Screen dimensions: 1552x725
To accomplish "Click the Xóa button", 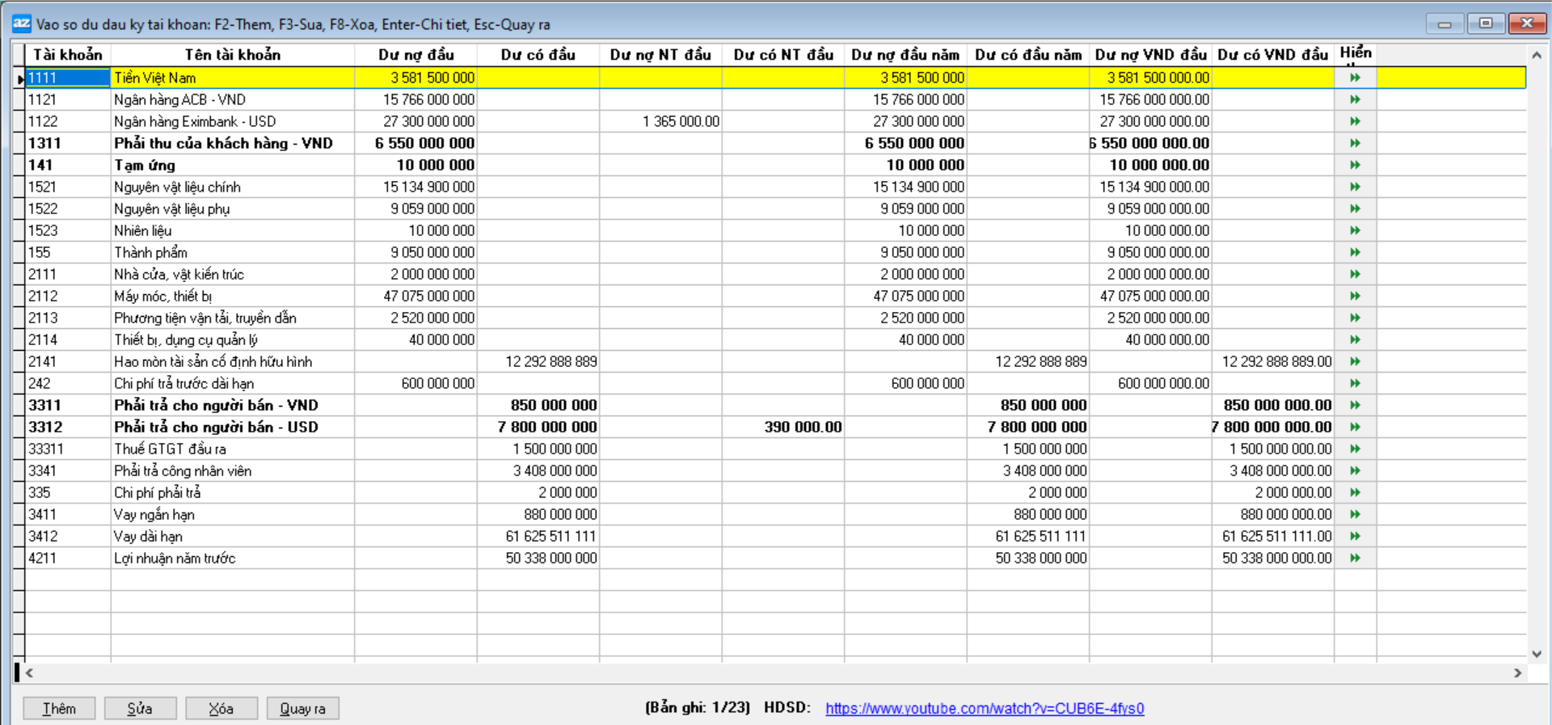I will click(x=221, y=708).
